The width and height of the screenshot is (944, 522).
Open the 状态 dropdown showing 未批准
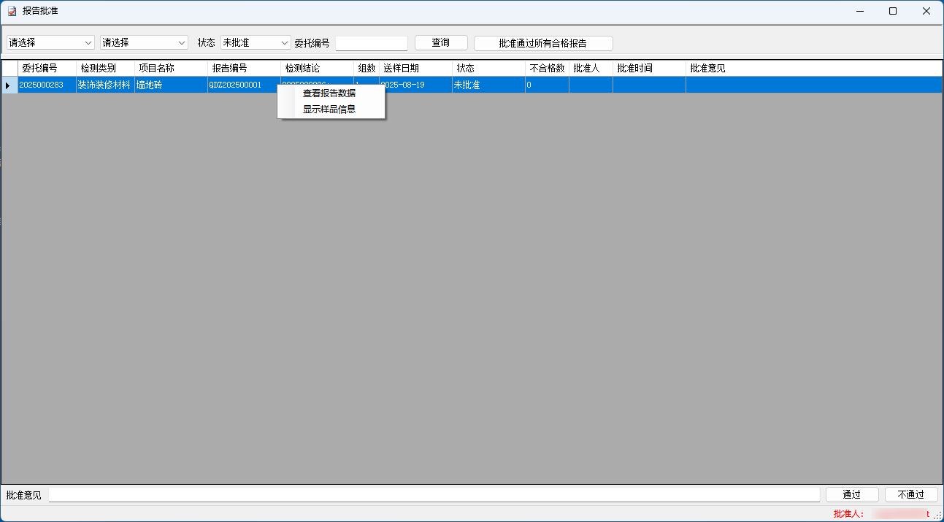click(256, 43)
